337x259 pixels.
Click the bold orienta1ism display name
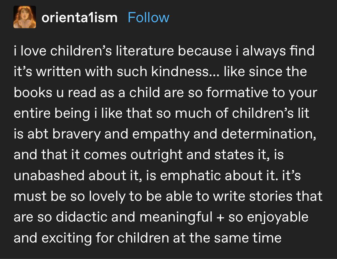(x=80, y=18)
